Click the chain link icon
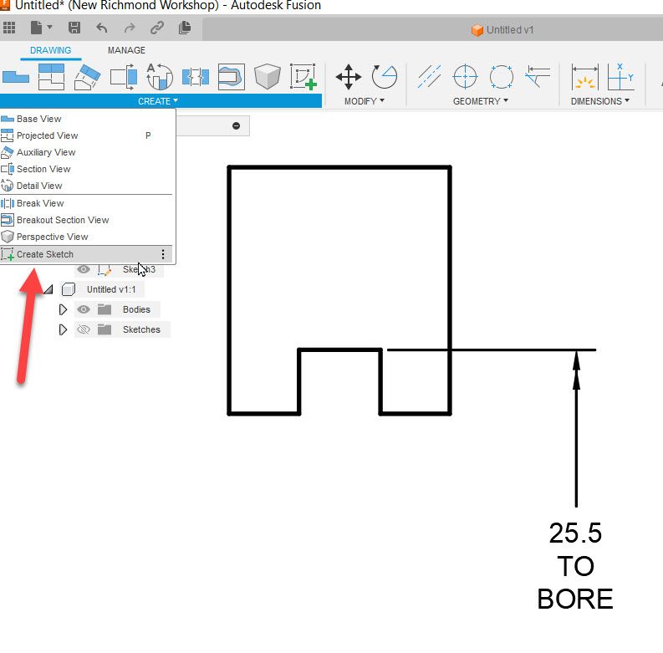This screenshot has width=663, height=653. point(157,28)
